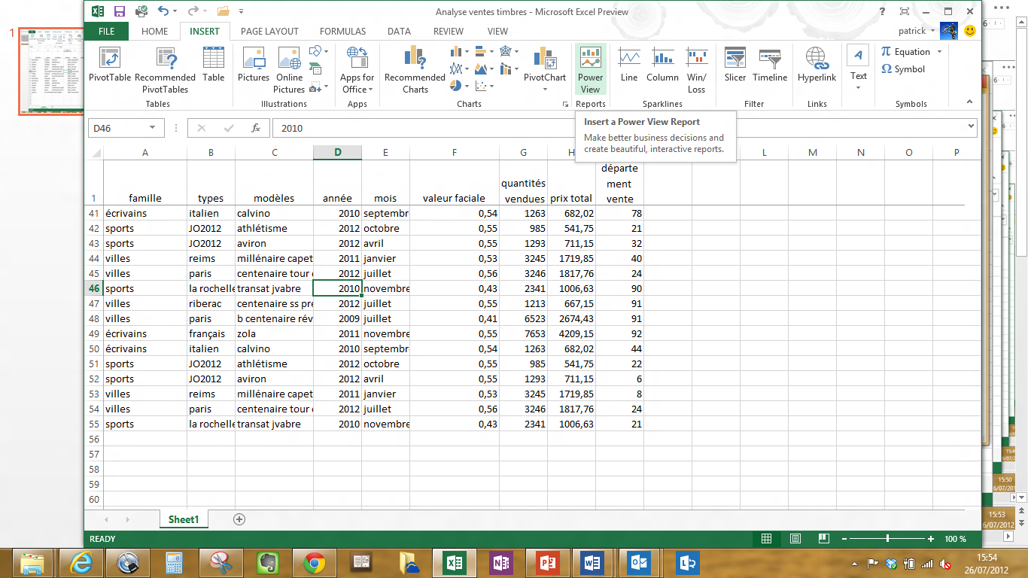This screenshot has height=578, width=1028.
Task: Click the Sheet1 worksheet tab
Action: coord(183,519)
